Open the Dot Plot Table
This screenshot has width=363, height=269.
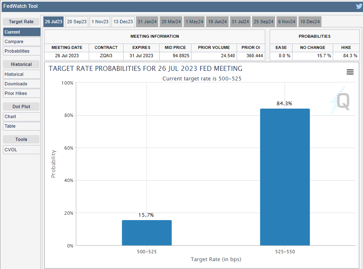click(22, 126)
